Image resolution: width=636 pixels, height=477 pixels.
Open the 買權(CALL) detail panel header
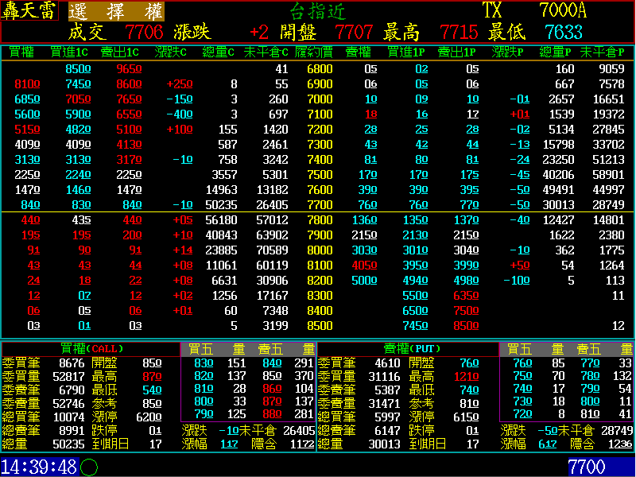(x=90, y=348)
